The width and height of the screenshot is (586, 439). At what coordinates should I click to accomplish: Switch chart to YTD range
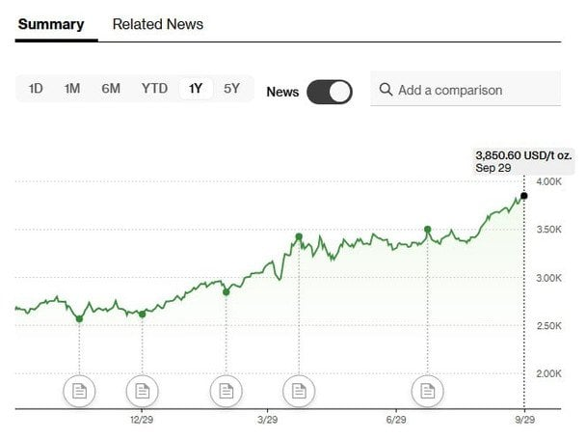(x=154, y=89)
